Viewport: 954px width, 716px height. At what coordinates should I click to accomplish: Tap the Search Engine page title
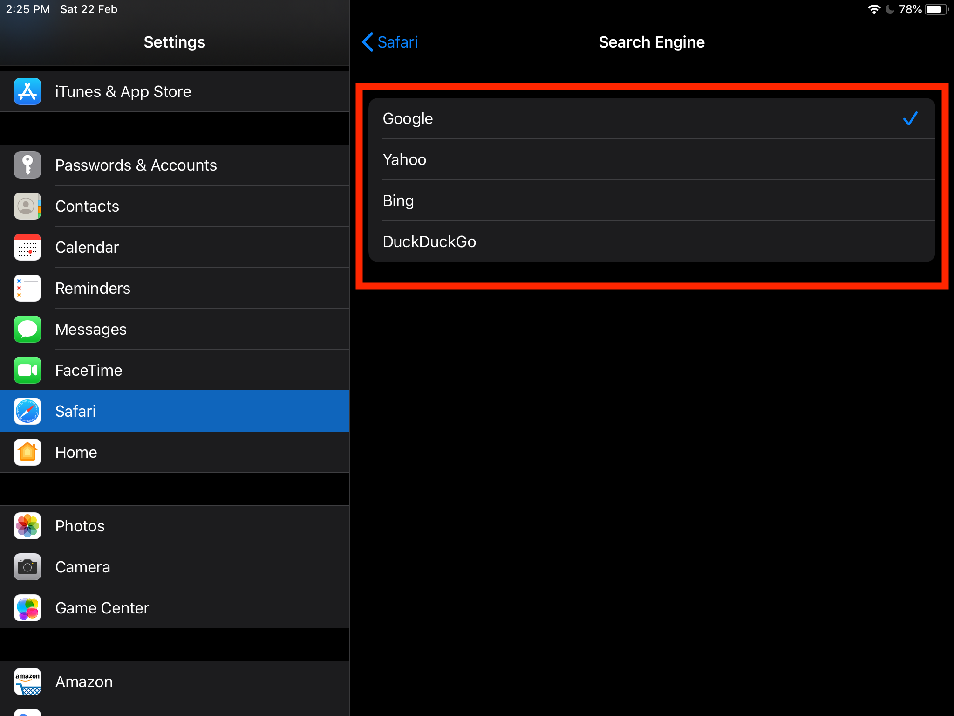652,42
